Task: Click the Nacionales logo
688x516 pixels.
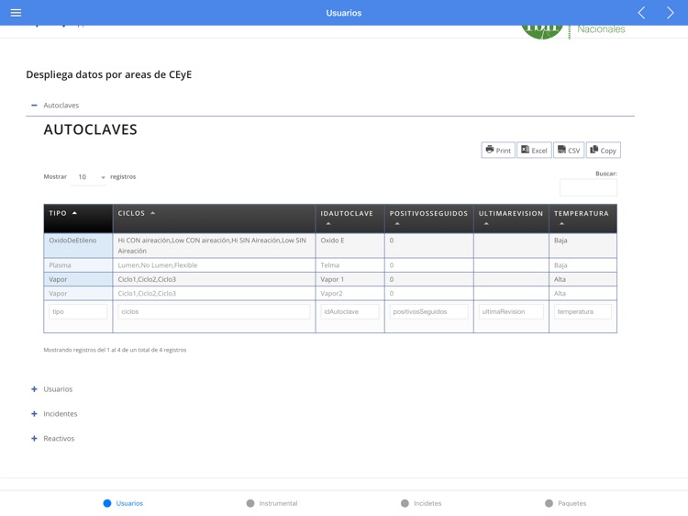Action: point(573,30)
